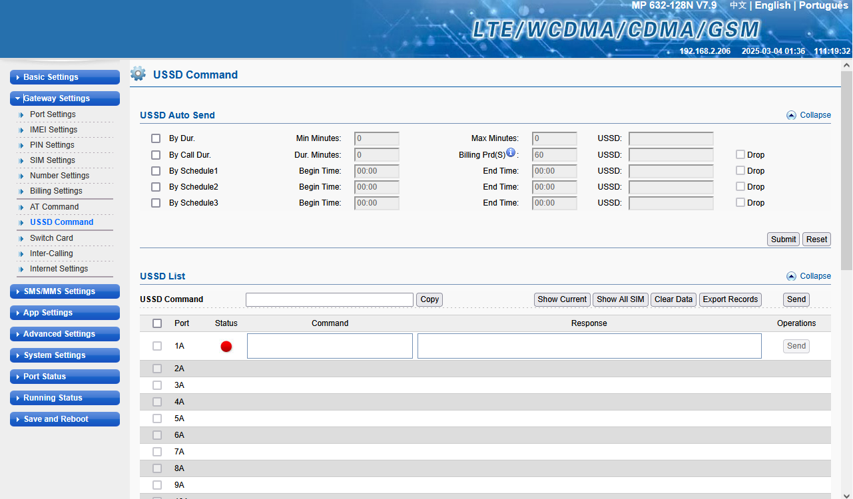The image size is (853, 499).
Task: Collapse the Gateway Settings section
Action: [x=65, y=98]
